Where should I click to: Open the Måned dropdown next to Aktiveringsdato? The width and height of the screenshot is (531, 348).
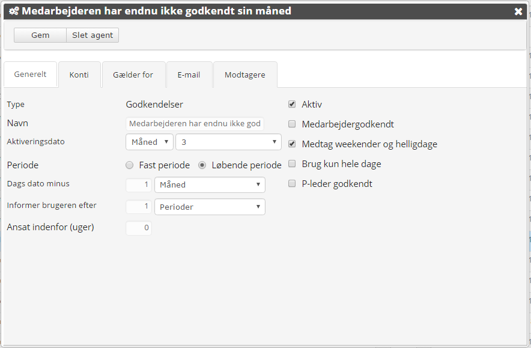pos(149,142)
